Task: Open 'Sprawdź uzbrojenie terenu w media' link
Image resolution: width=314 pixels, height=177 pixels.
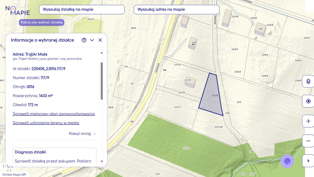Action: tap(46, 123)
